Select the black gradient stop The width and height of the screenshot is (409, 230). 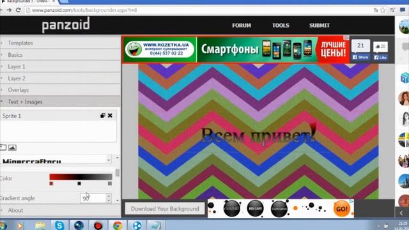[x=79, y=183]
